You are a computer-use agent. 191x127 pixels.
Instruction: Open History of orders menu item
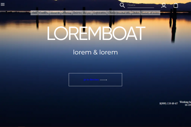[150, 13]
